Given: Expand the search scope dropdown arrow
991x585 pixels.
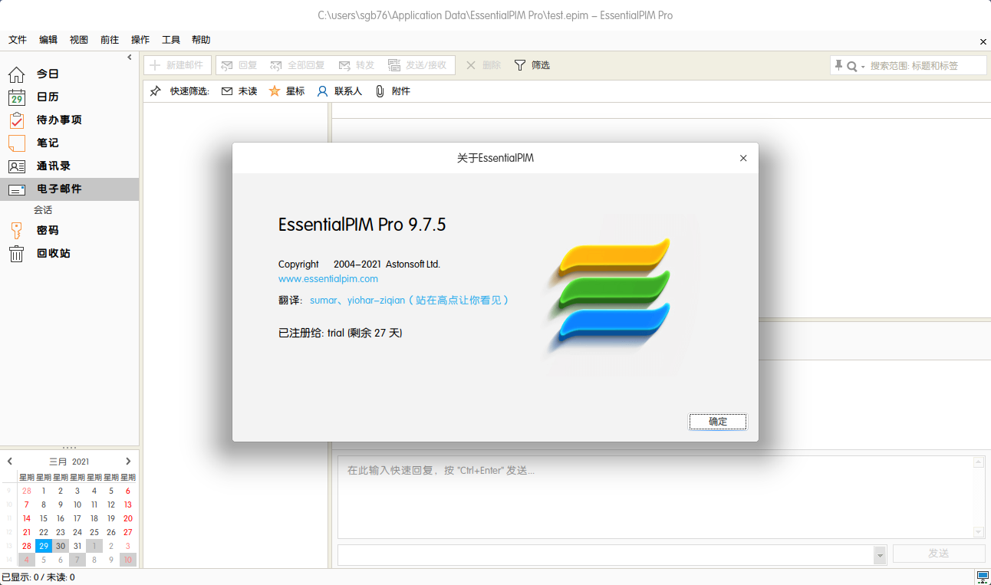Looking at the screenshot, I should [x=863, y=67].
